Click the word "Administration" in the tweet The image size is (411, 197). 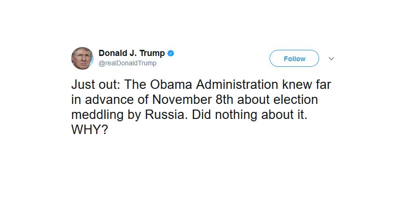tap(237, 85)
